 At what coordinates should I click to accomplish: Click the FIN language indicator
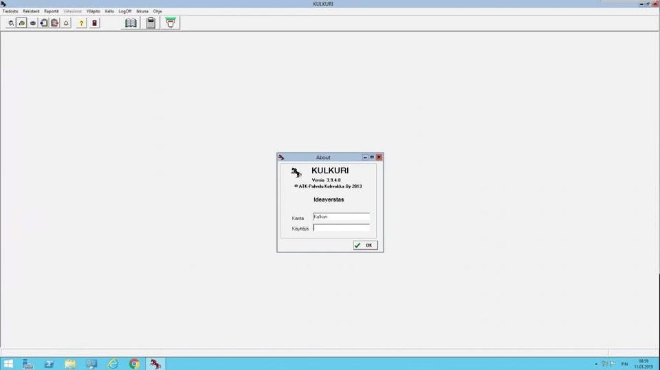pos(625,364)
